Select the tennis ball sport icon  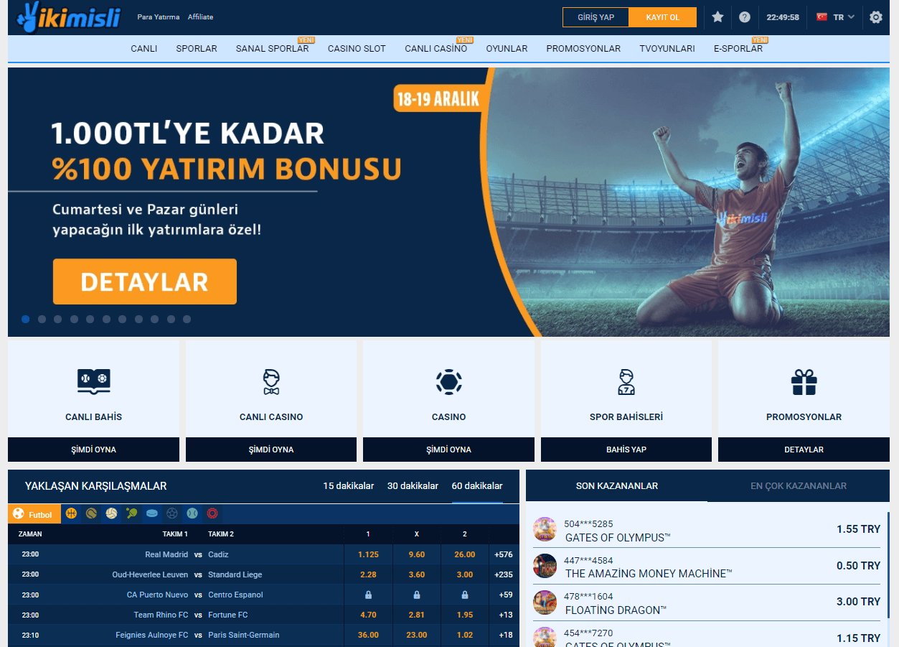pyautogui.click(x=91, y=513)
